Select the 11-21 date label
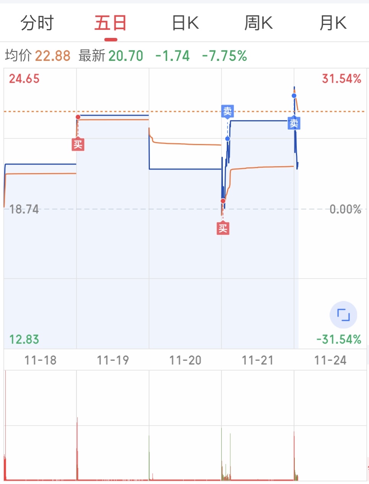This screenshot has width=369, height=484. (258, 360)
